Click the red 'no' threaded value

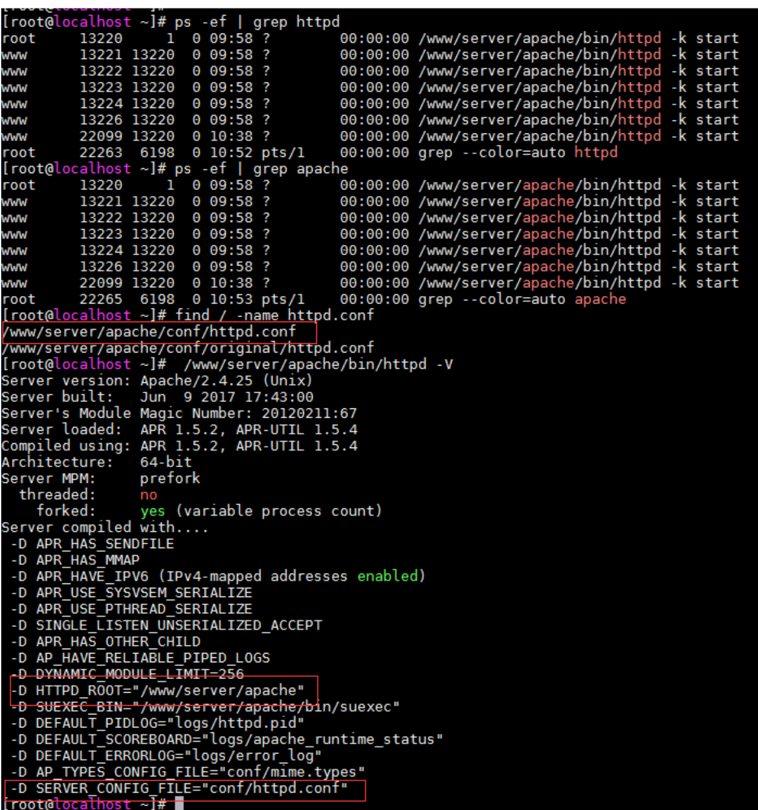pyautogui.click(x=148, y=495)
